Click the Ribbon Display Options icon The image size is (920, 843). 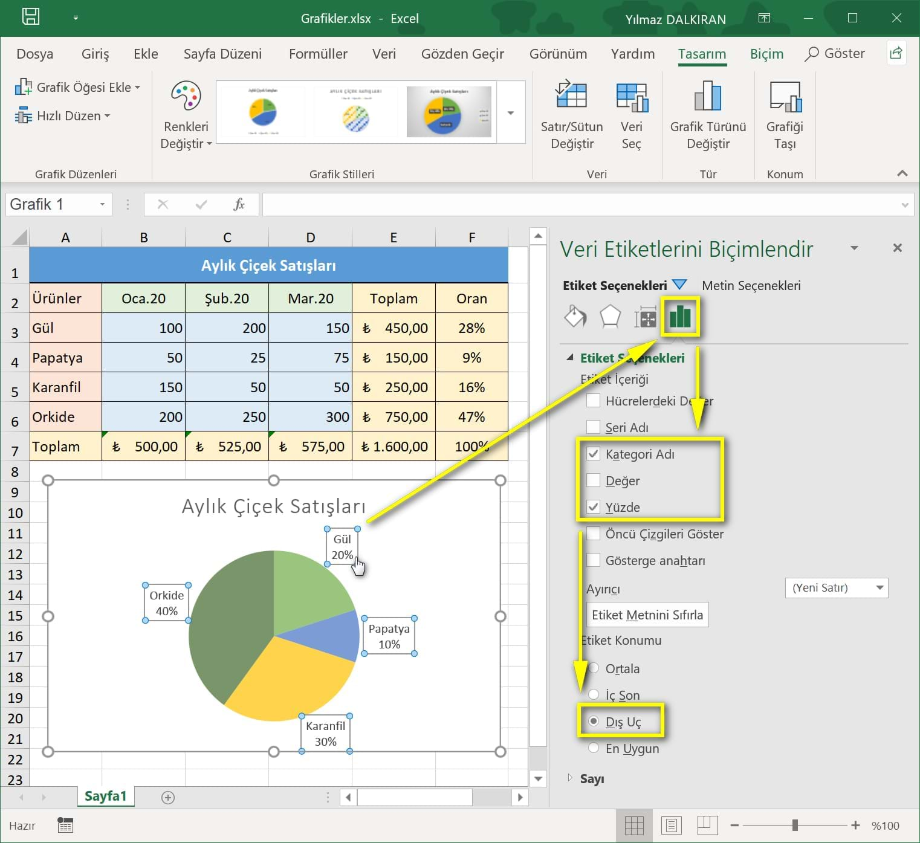coord(764,18)
